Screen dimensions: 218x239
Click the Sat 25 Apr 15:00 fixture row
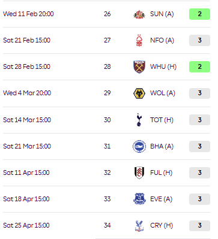[x=106, y=225]
